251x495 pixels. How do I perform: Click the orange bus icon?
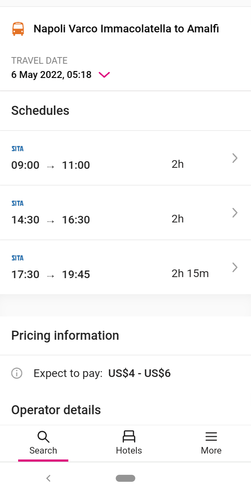[x=18, y=29]
